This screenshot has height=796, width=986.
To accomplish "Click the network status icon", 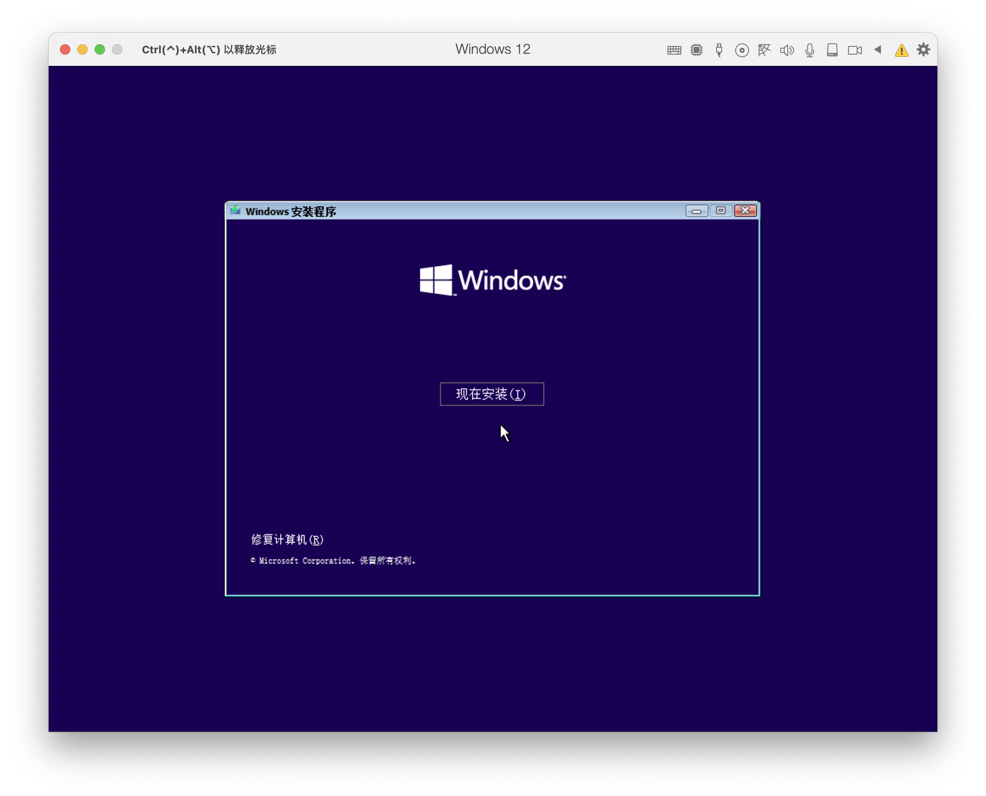I will (764, 49).
